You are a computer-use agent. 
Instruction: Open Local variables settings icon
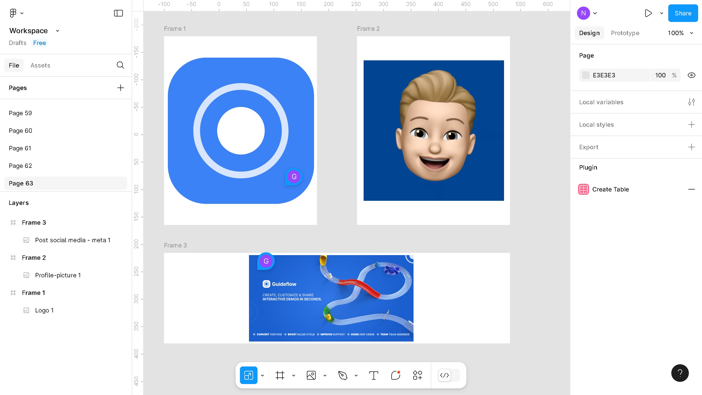[x=691, y=102]
